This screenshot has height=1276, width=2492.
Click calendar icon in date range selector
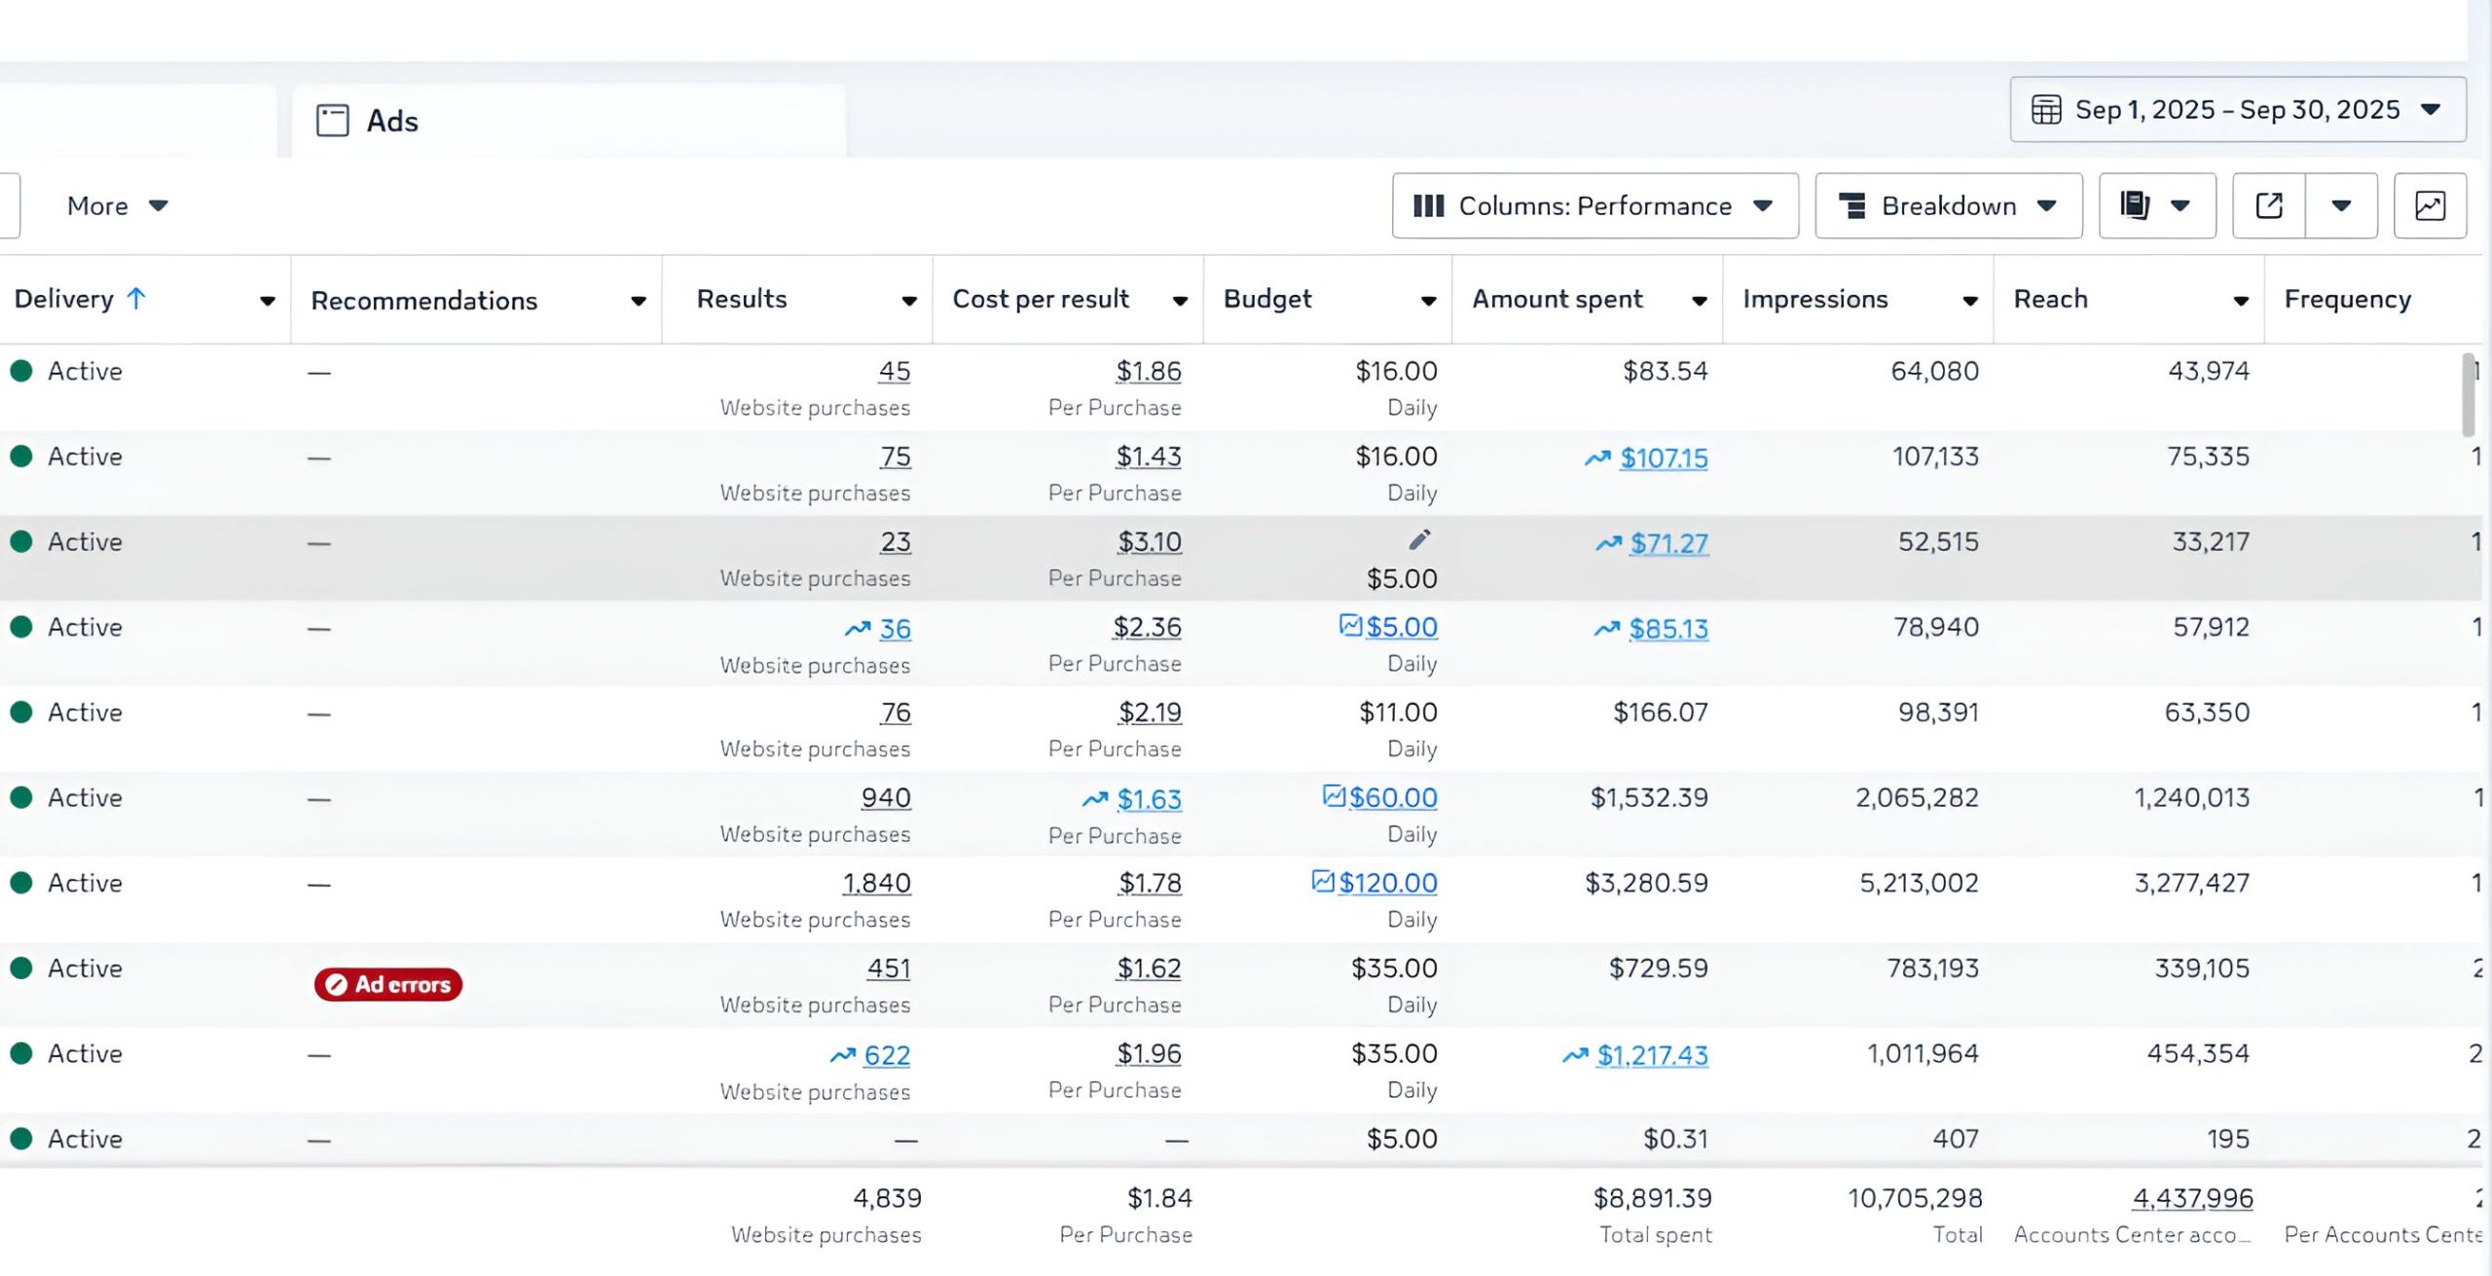point(2045,109)
